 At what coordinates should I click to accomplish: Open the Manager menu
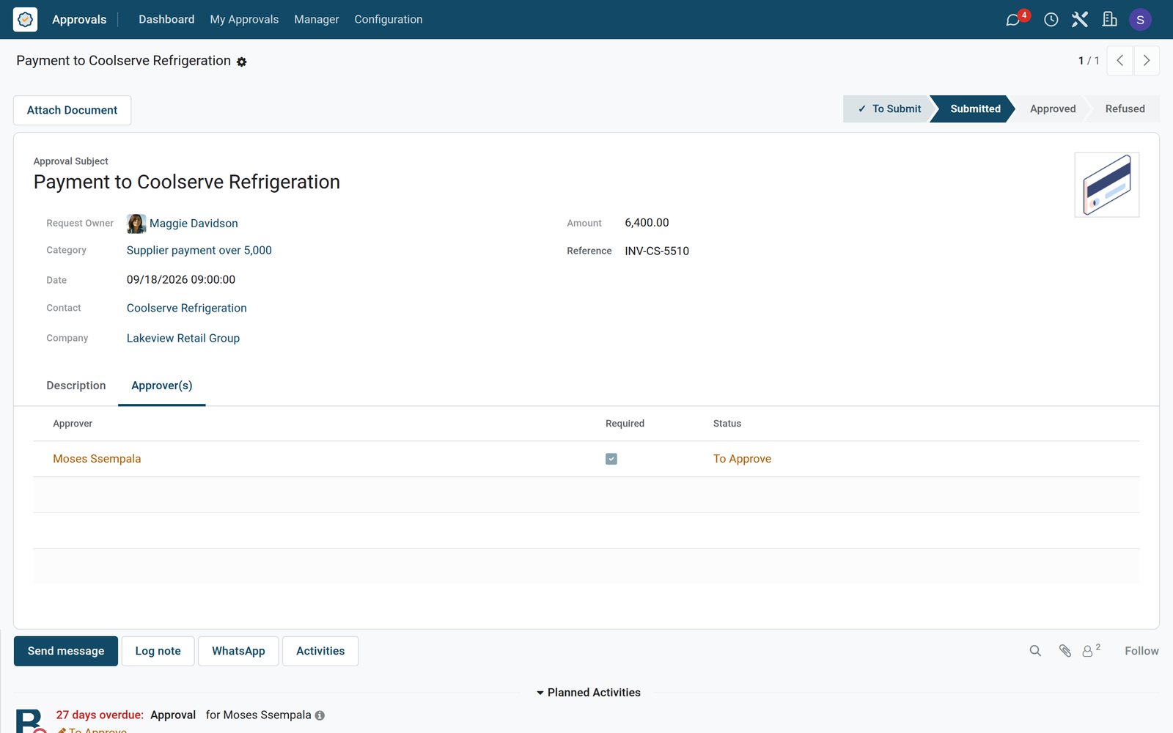point(317,20)
